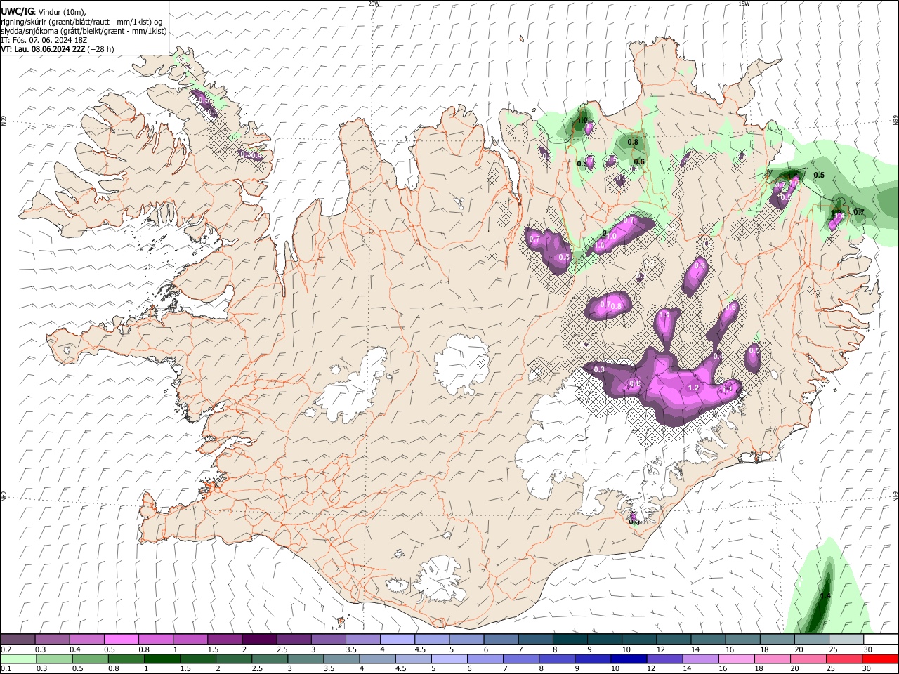
Task: Click the '0.6' precipitation value on the map
Action: [x=639, y=162]
